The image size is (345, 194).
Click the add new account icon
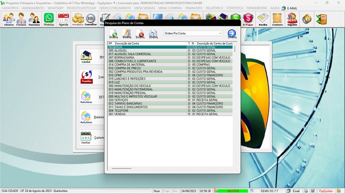click(x=114, y=34)
